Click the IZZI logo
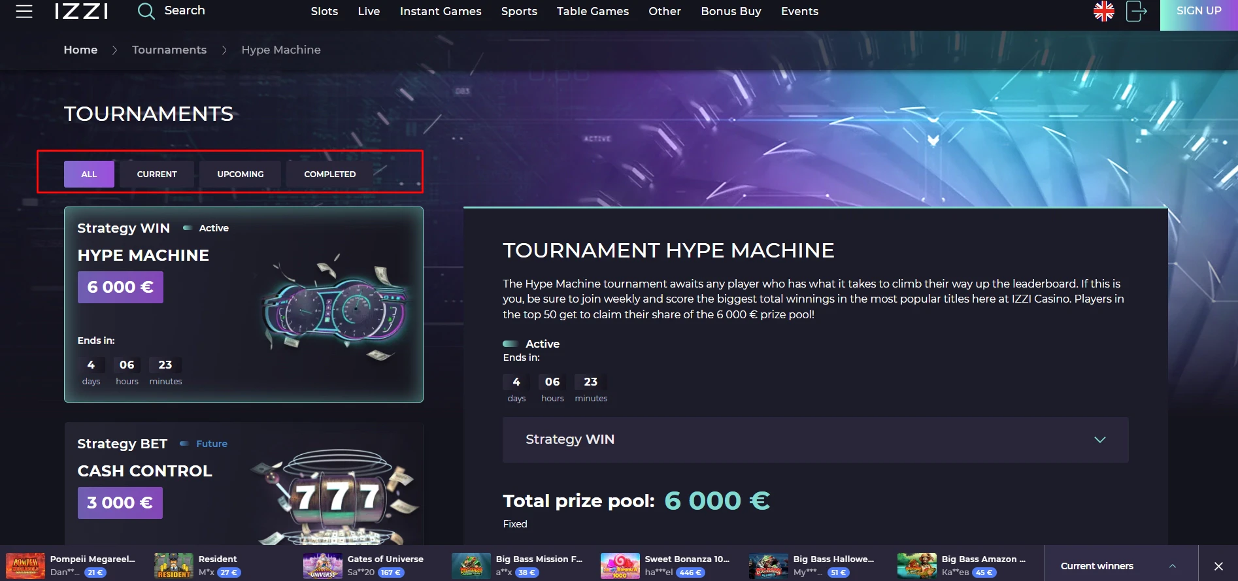The width and height of the screenshot is (1238, 581). (82, 11)
